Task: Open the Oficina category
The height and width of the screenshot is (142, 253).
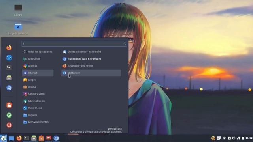Action: pos(38,87)
